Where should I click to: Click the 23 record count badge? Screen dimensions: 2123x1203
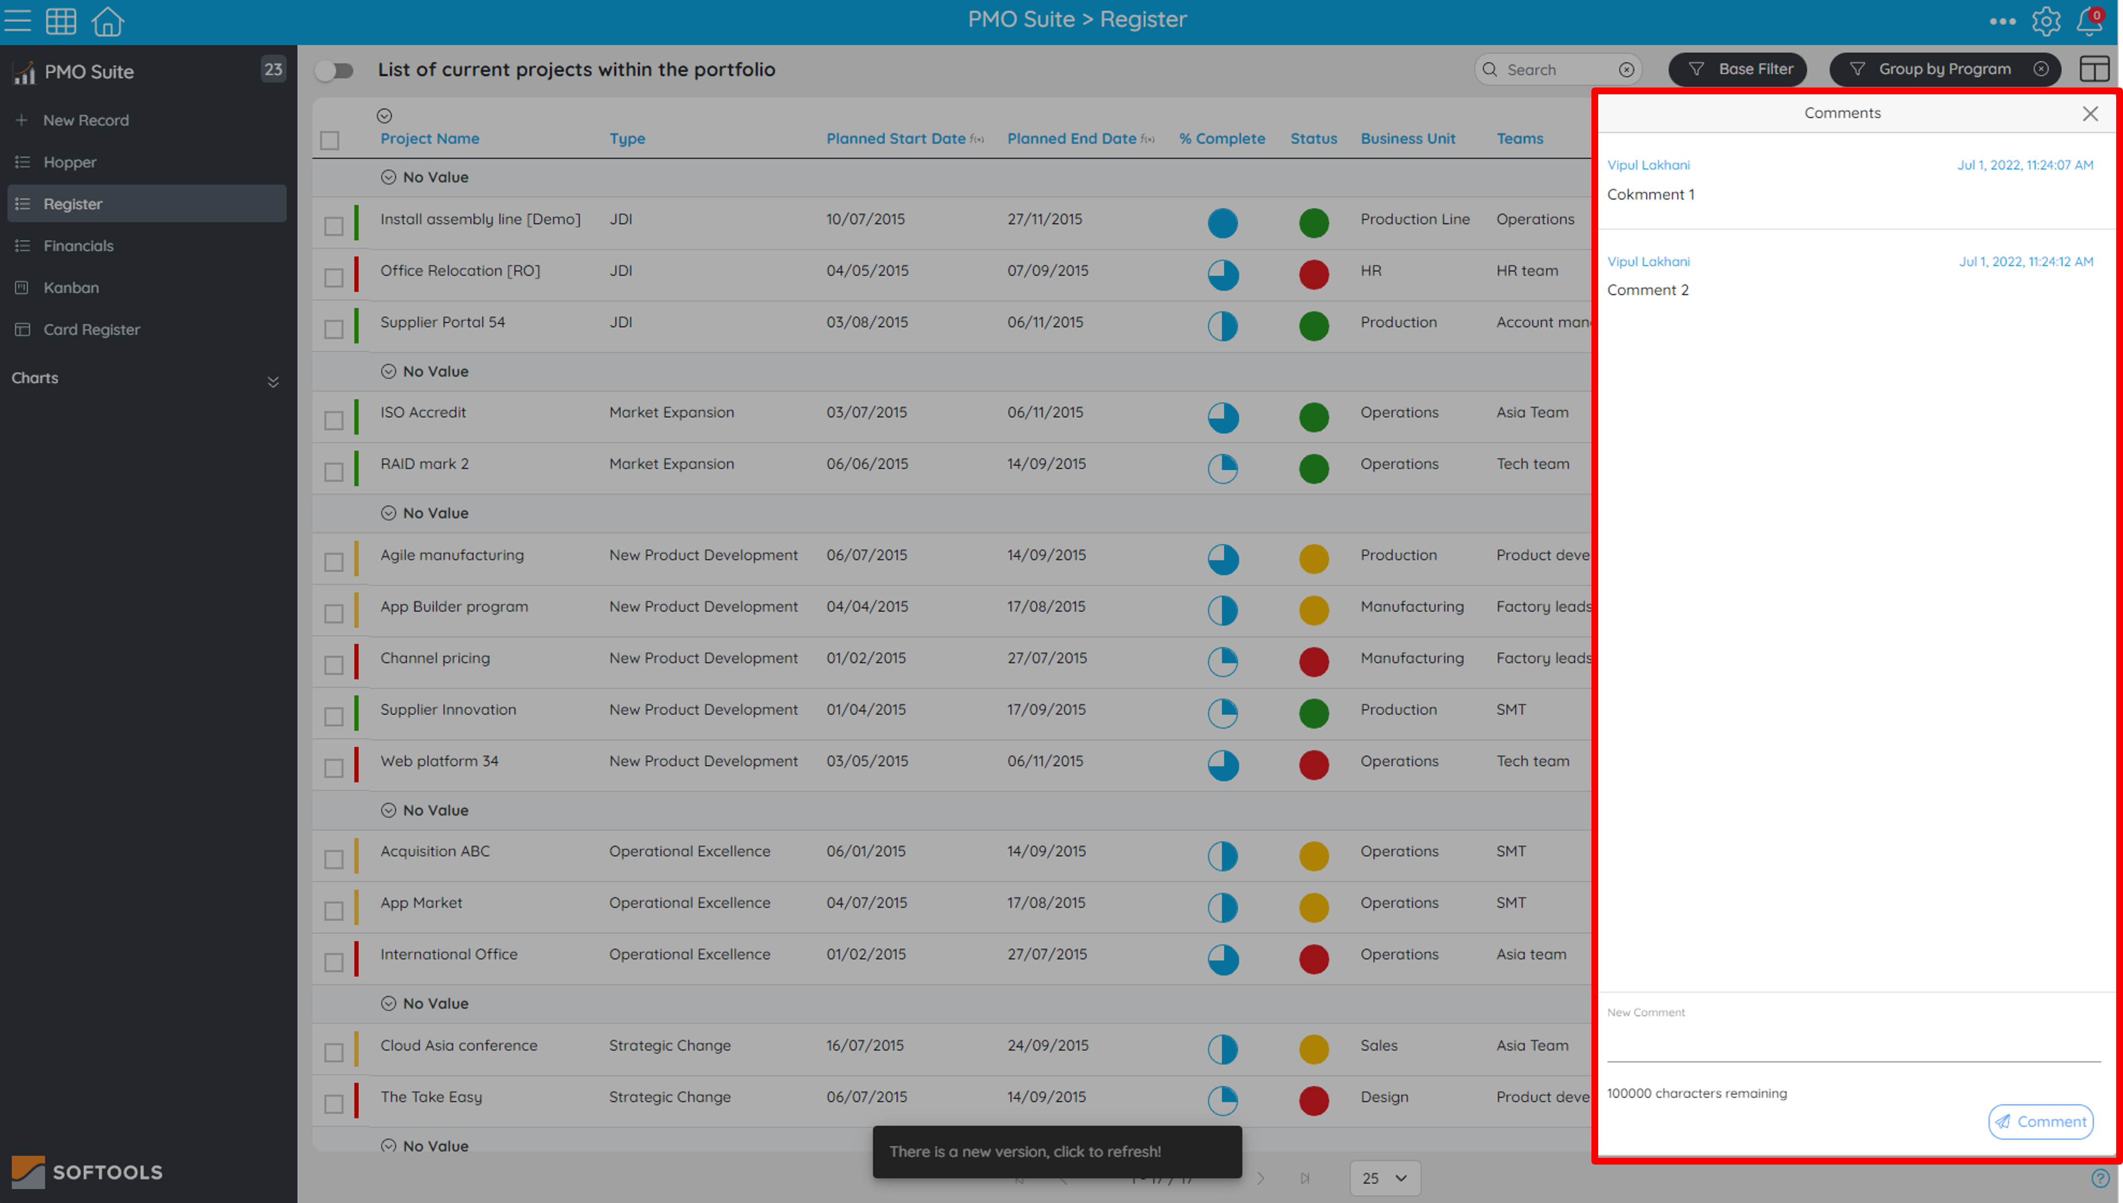coord(273,70)
